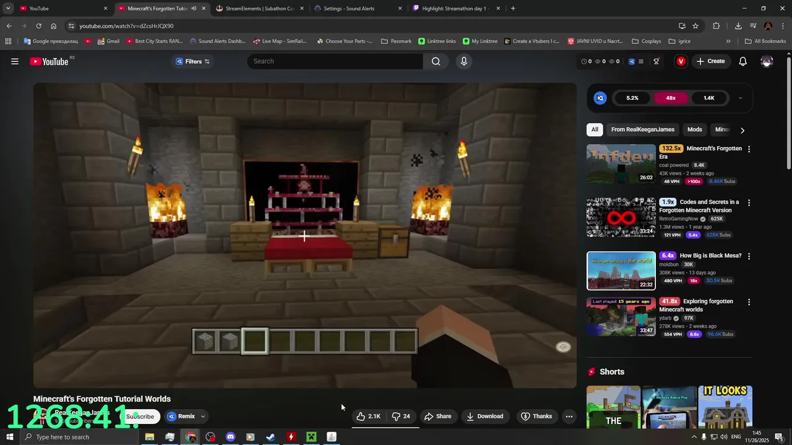Switch to Settings - Sound Alerts tab
Viewport: 792px width, 445px height.
[358, 9]
